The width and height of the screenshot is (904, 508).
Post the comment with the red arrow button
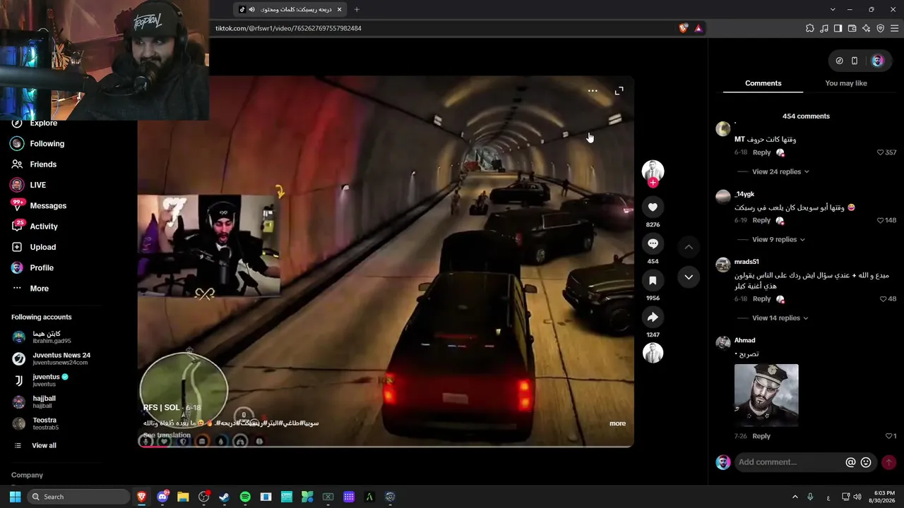888,462
